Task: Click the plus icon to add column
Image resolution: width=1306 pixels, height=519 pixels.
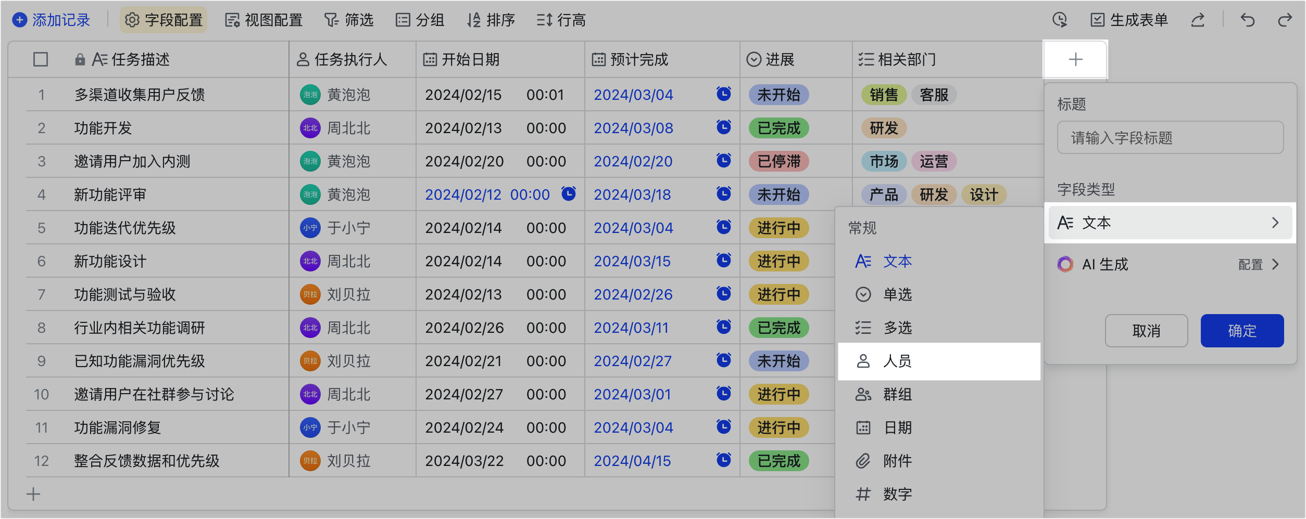Action: click(x=1075, y=59)
